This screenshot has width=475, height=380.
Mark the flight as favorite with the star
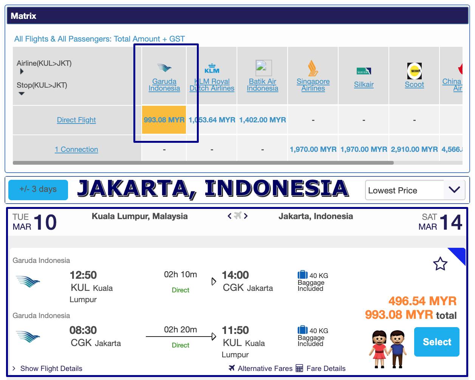[440, 264]
